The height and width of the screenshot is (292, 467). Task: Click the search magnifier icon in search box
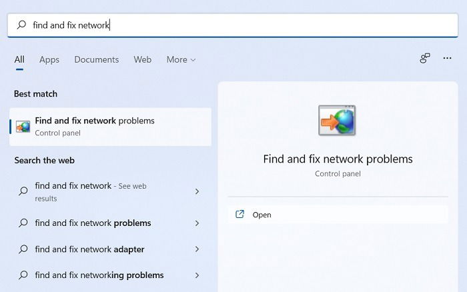click(21, 25)
